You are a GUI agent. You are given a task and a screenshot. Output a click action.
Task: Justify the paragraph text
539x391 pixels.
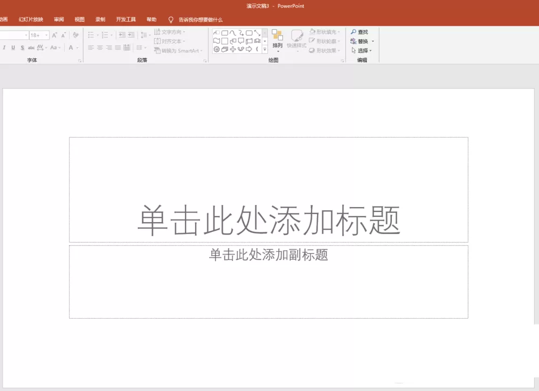pyautogui.click(x=118, y=47)
